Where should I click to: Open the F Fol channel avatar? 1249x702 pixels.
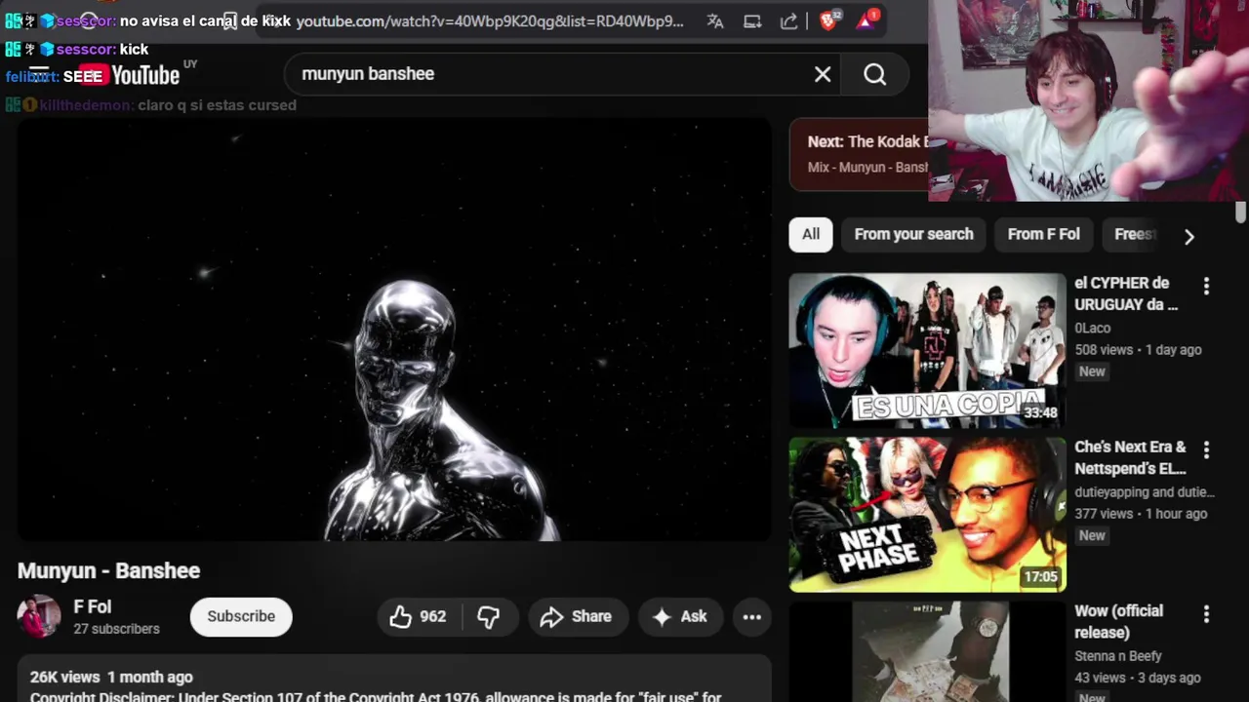tap(39, 616)
